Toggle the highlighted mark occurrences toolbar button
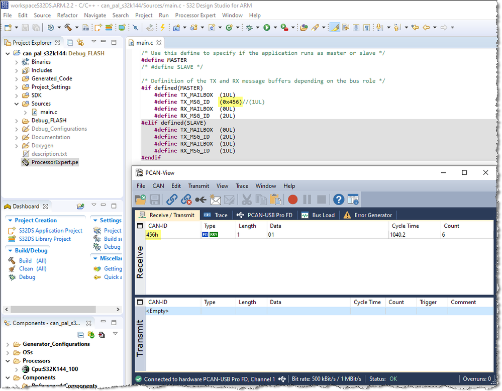The image size is (502, 391). point(335,28)
